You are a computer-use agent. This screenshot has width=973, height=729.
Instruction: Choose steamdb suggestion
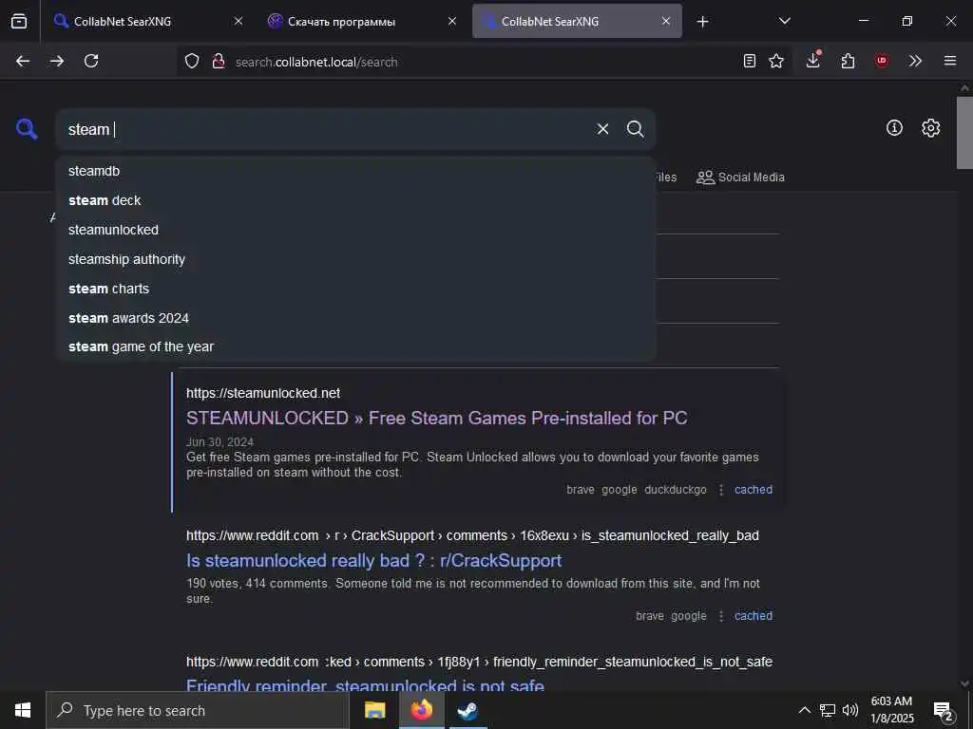(355, 171)
